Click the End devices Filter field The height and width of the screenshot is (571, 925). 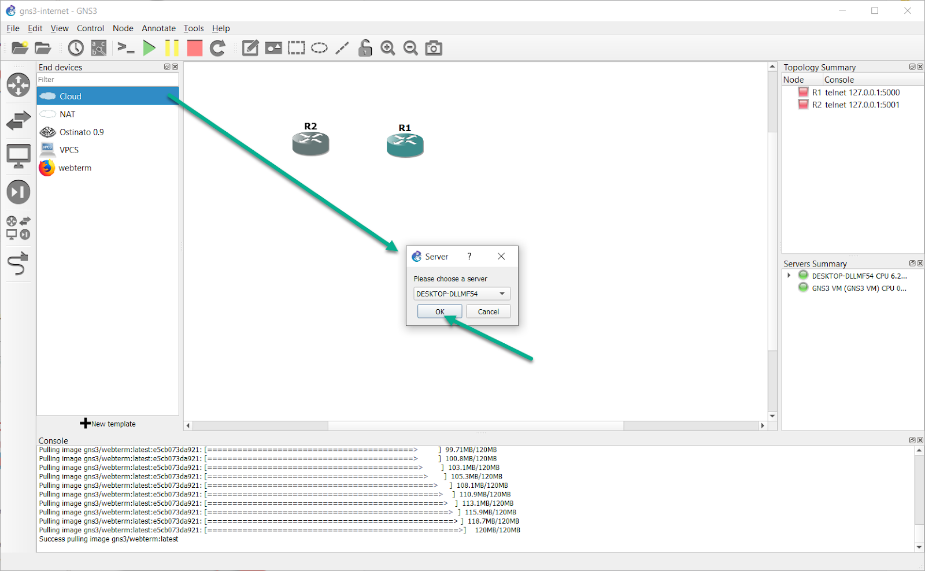pyautogui.click(x=108, y=80)
